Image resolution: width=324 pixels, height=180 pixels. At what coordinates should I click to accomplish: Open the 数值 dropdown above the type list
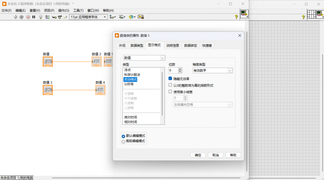coord(144,58)
